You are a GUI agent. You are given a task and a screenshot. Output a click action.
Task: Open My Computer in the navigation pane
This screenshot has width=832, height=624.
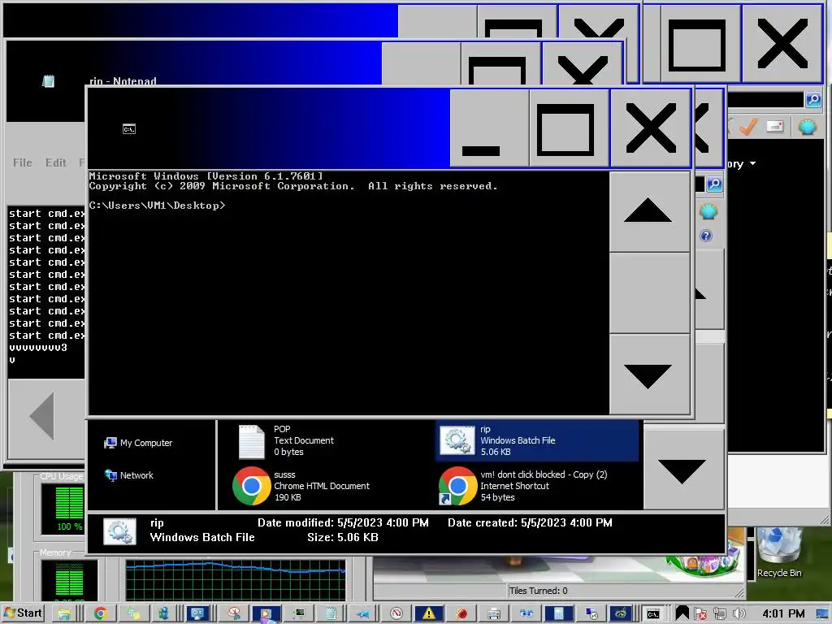138,443
